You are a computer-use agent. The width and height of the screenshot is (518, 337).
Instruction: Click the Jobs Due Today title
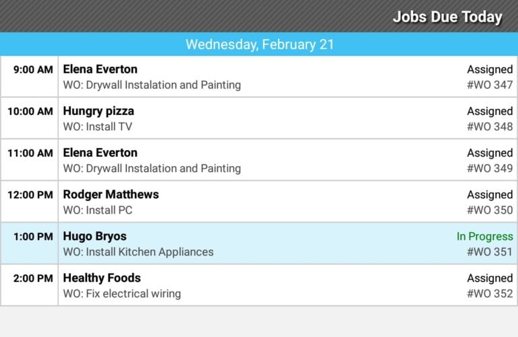tap(447, 17)
